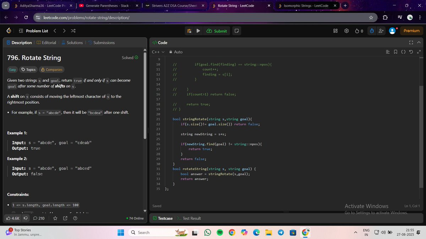The image size is (426, 239).
Task: Open the Test Result tab
Action: coord(189,218)
